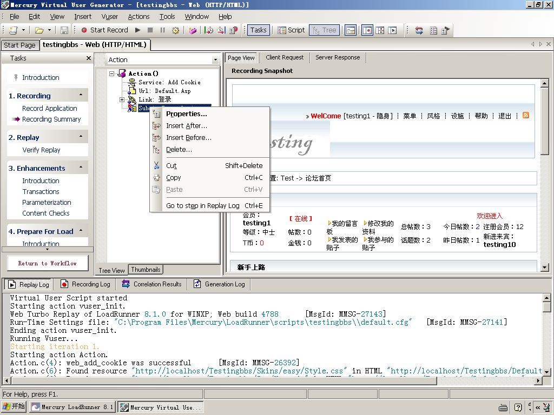Click the Stop square toolbar icon

tap(150, 30)
